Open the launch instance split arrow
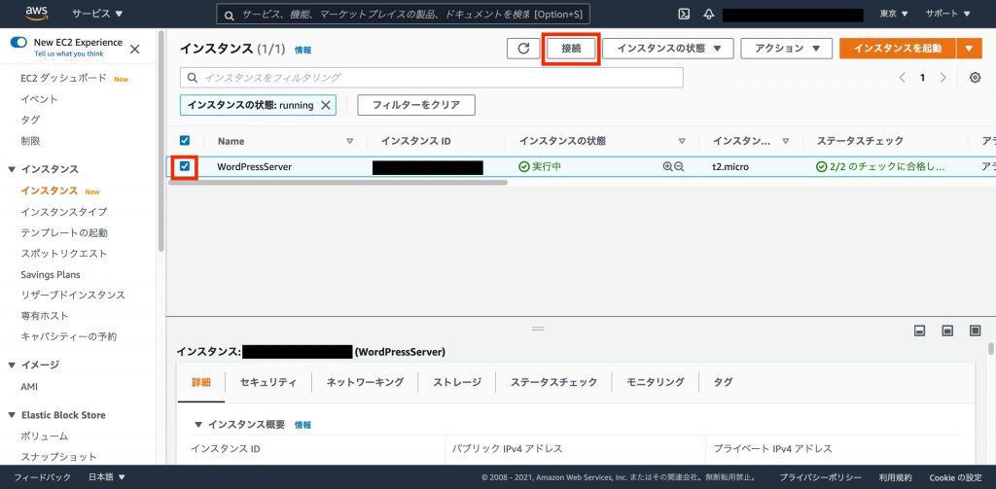This screenshot has width=996, height=489. [970, 49]
